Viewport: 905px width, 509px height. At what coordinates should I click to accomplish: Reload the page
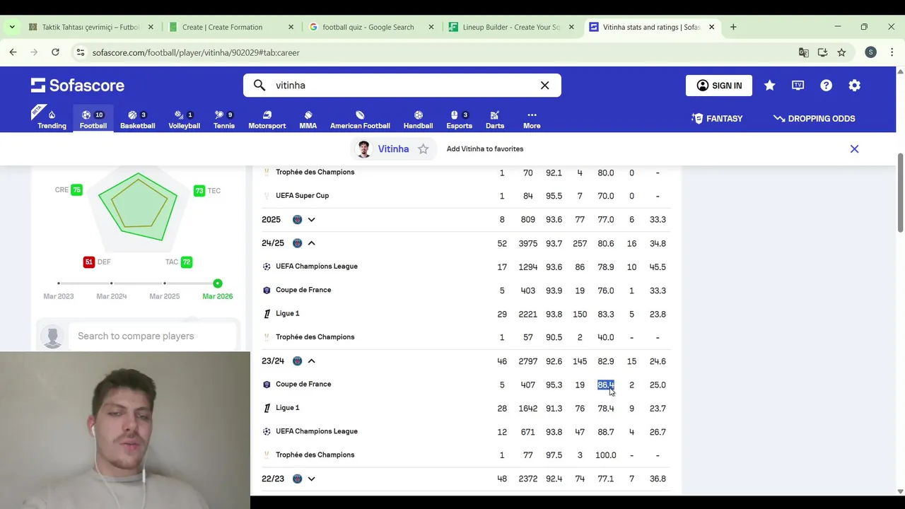[x=55, y=52]
